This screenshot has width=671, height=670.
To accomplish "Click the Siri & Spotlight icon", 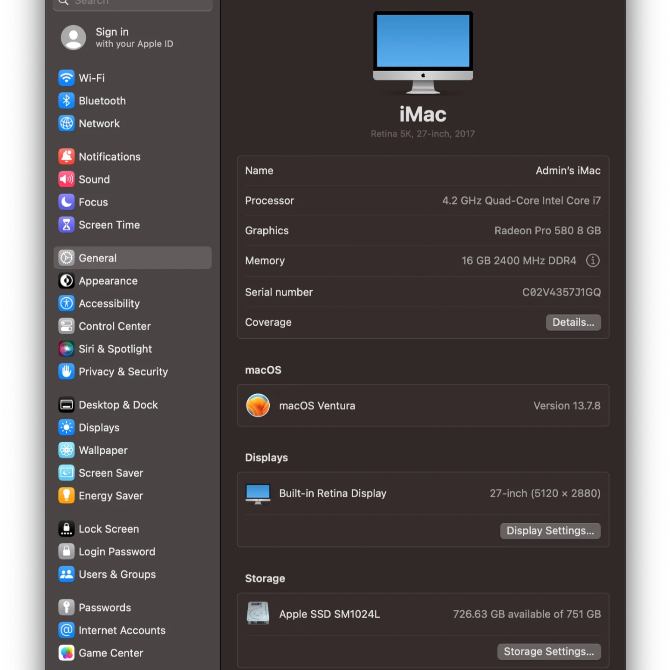I will click(x=66, y=349).
